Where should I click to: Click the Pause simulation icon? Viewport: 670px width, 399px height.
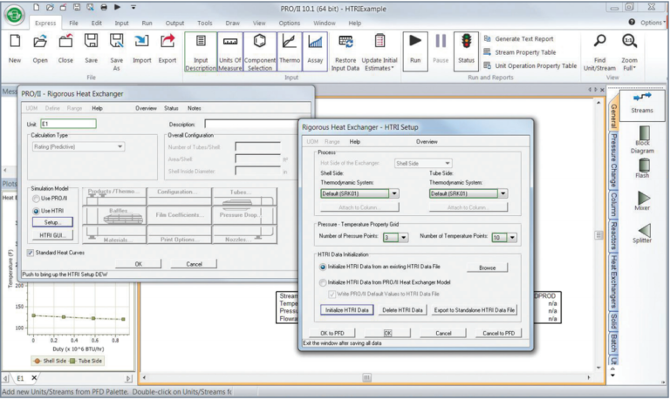[x=441, y=42]
